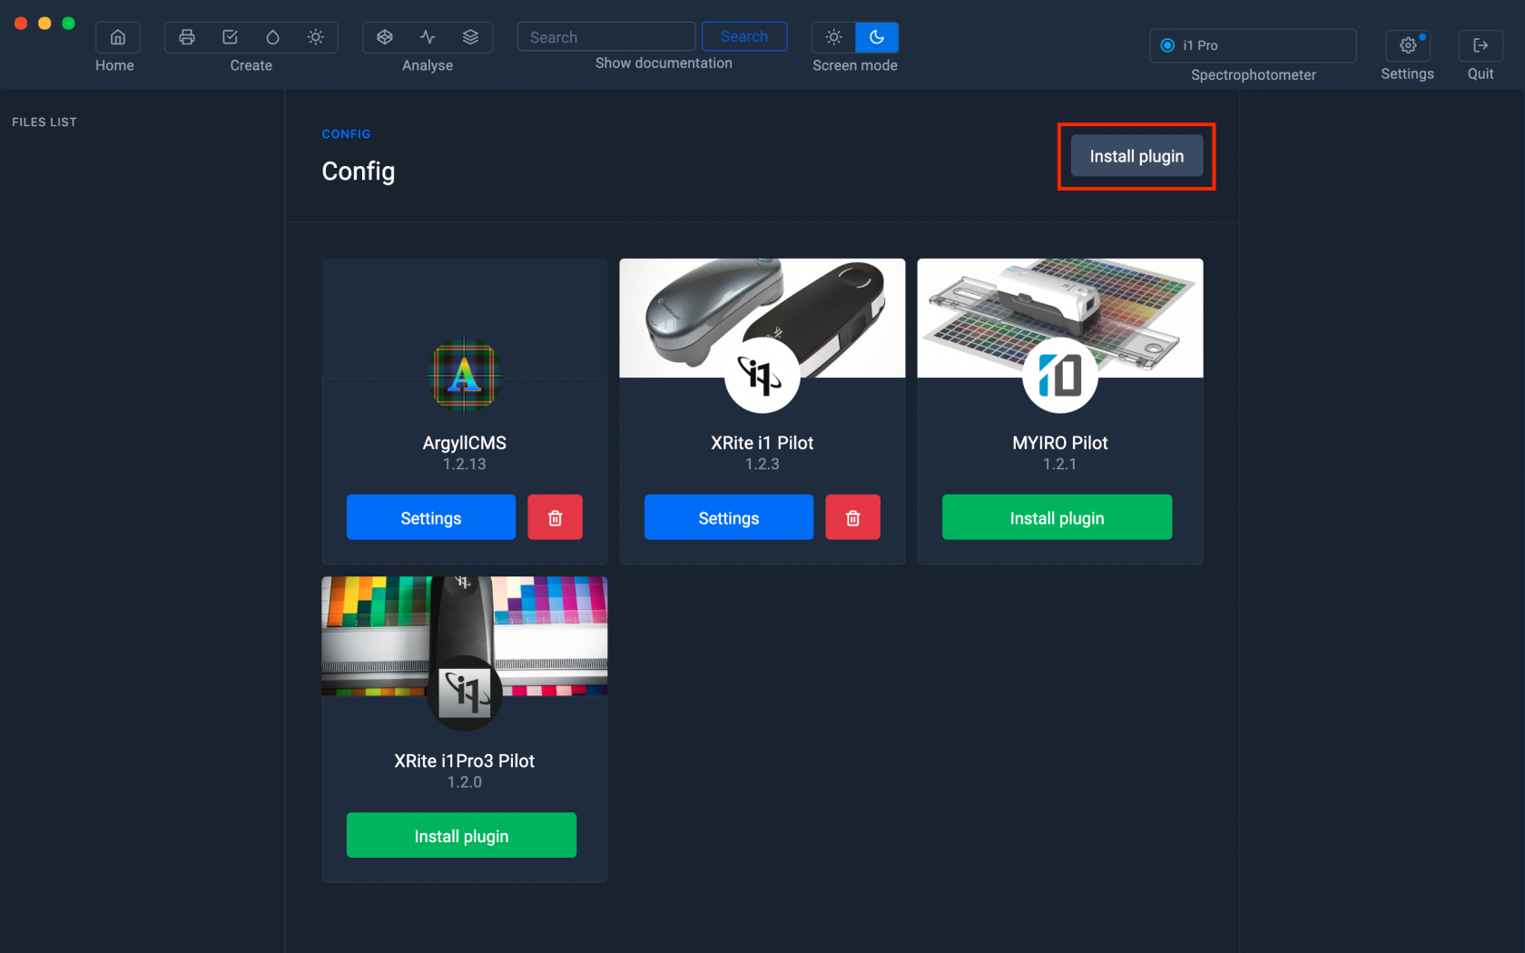Open ArgyllCMS Settings
Viewport: 1525px width, 953px height.
click(x=431, y=517)
